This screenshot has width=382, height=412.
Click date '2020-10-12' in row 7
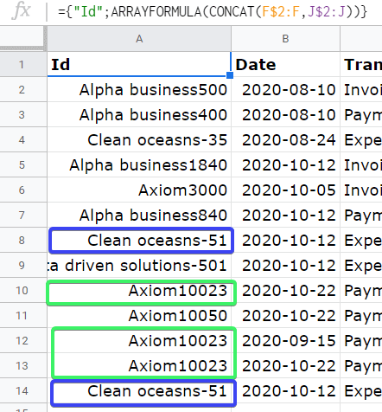(285, 216)
